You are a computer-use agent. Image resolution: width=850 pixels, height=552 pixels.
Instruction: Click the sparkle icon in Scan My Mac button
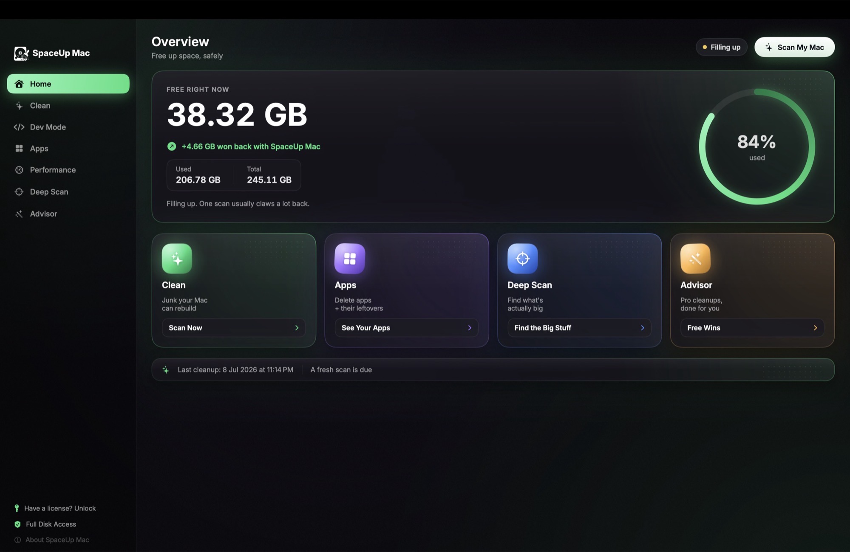tap(769, 48)
